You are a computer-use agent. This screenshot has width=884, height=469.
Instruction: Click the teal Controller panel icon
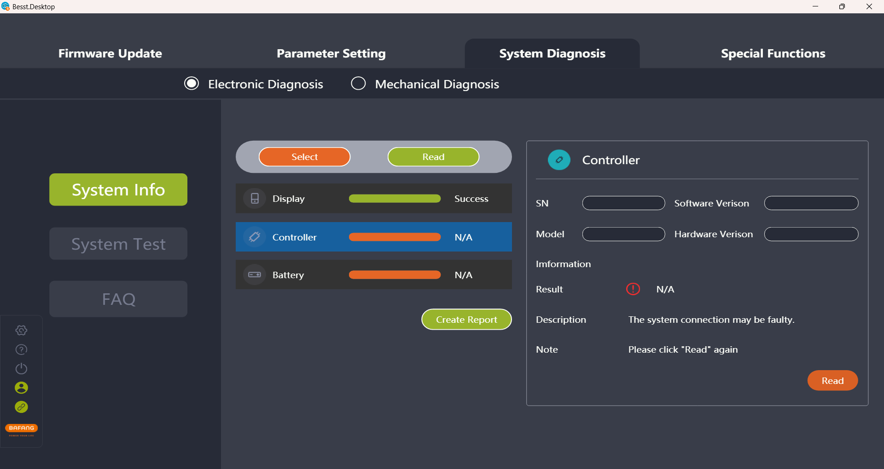(x=559, y=160)
